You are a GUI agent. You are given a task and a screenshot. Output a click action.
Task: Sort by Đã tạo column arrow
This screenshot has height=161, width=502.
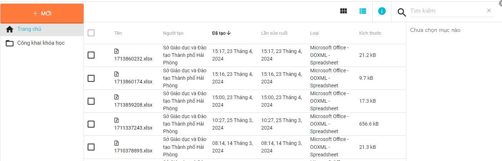pos(229,33)
